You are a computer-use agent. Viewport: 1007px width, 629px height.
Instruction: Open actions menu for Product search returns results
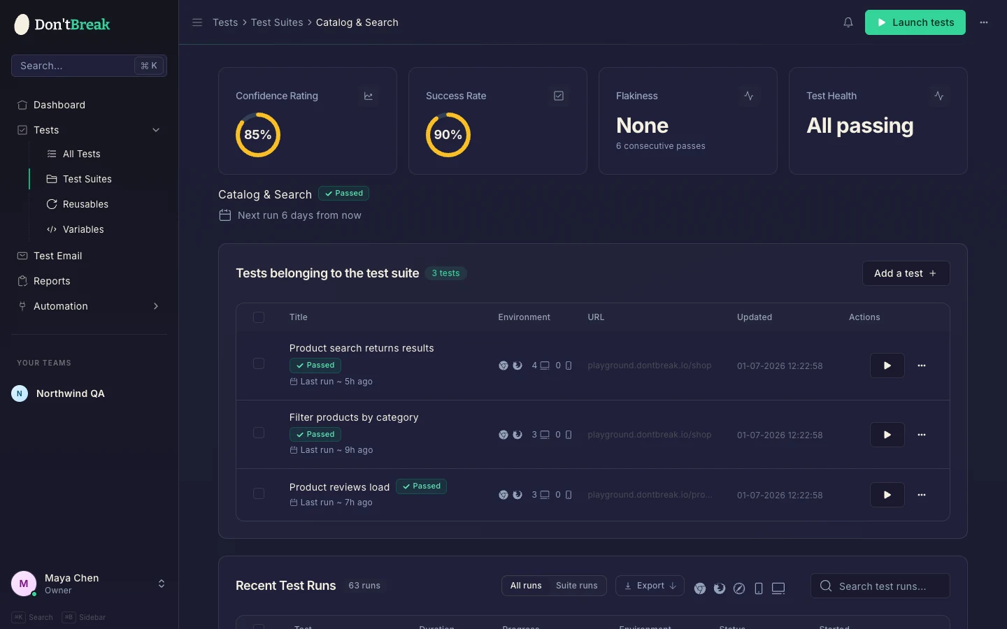coord(922,366)
